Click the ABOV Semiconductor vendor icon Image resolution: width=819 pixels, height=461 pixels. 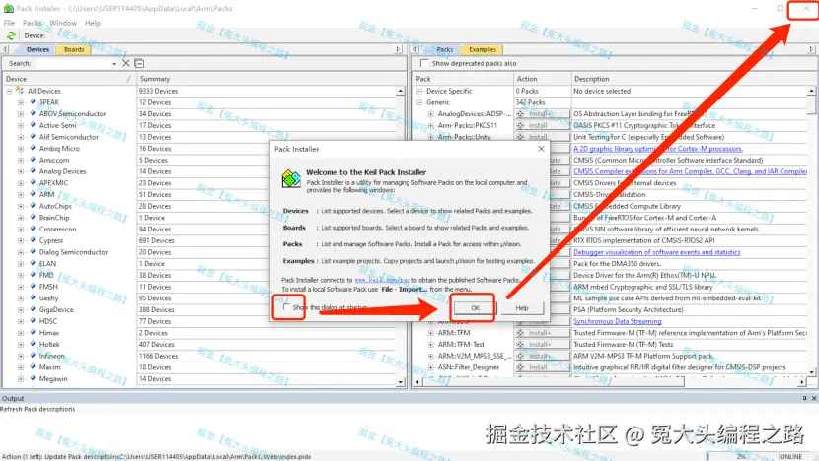click(x=33, y=113)
